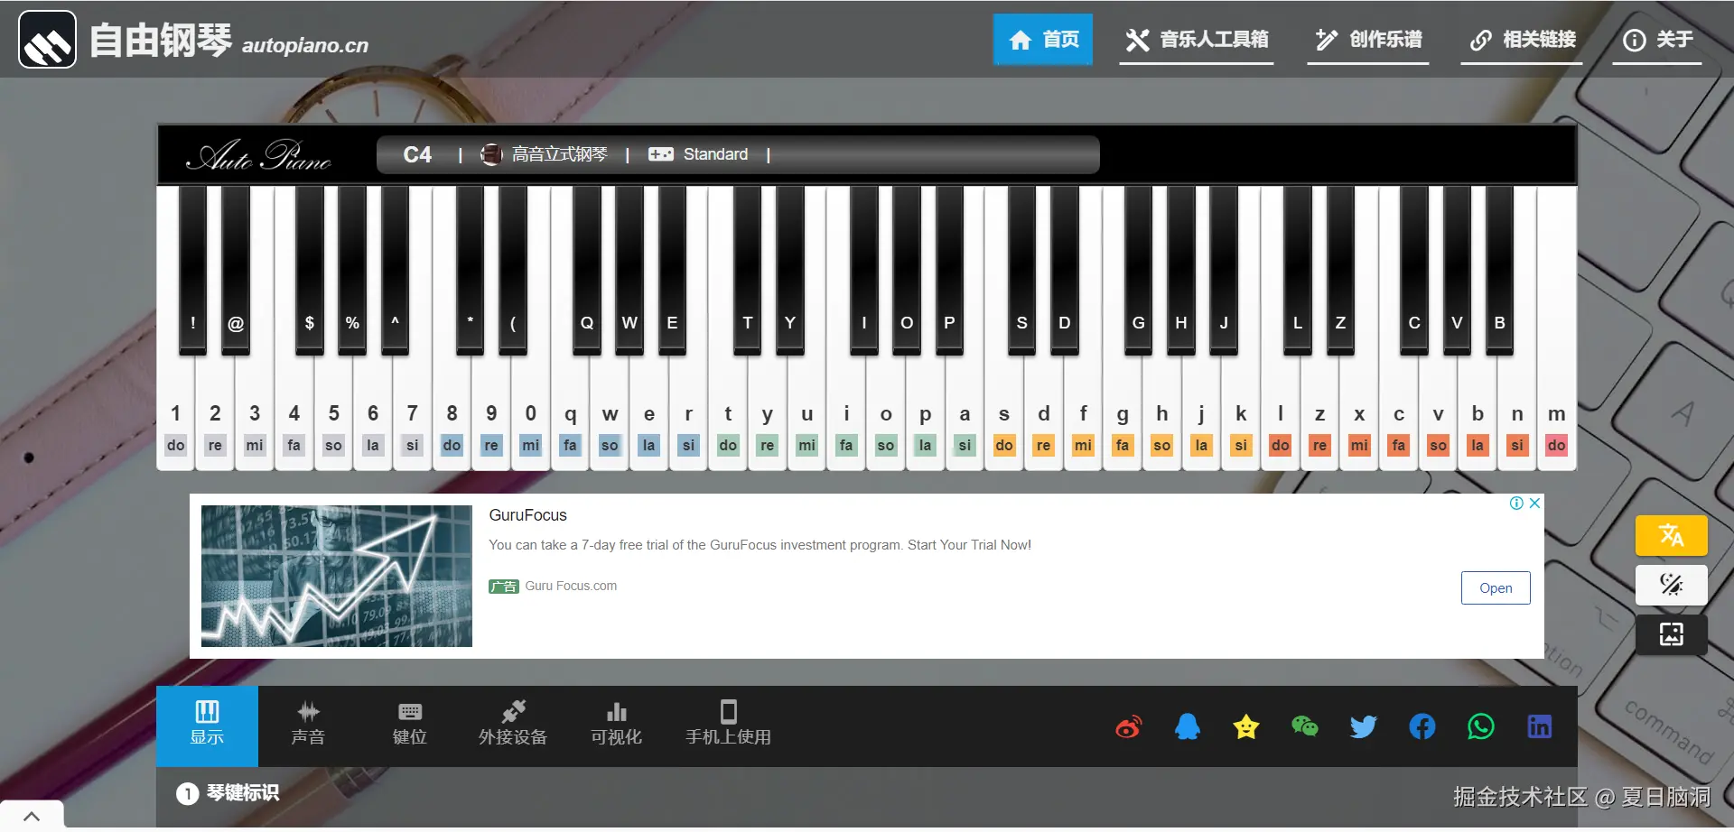
Task: Click the GuruFocus ad chart thumbnail
Action: click(x=337, y=576)
